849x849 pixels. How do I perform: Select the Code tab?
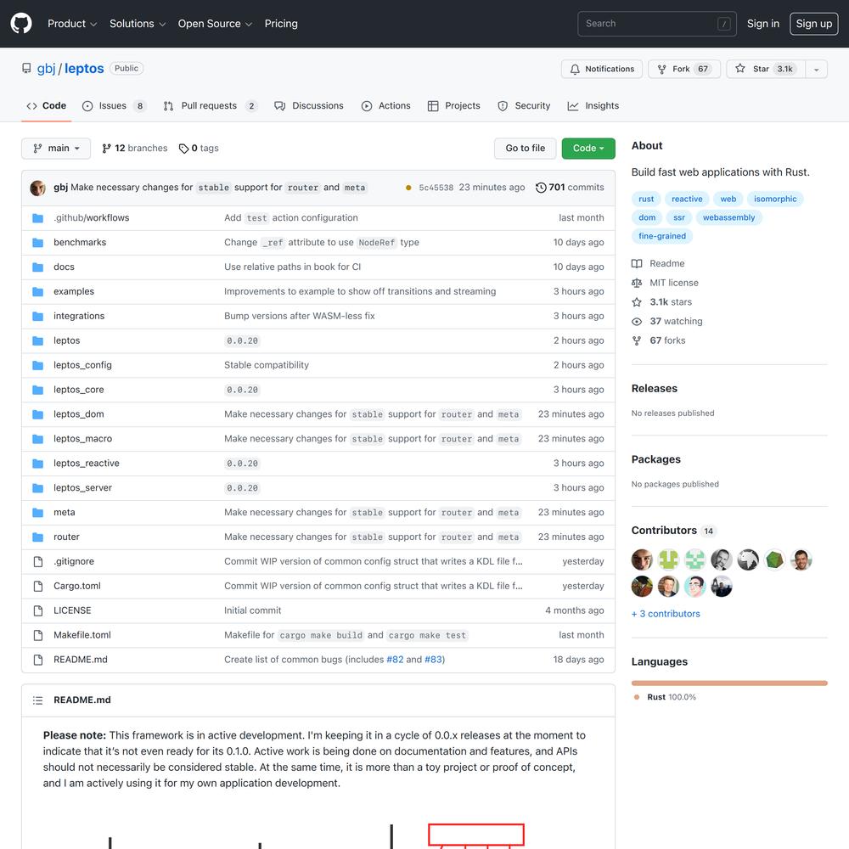pos(47,106)
